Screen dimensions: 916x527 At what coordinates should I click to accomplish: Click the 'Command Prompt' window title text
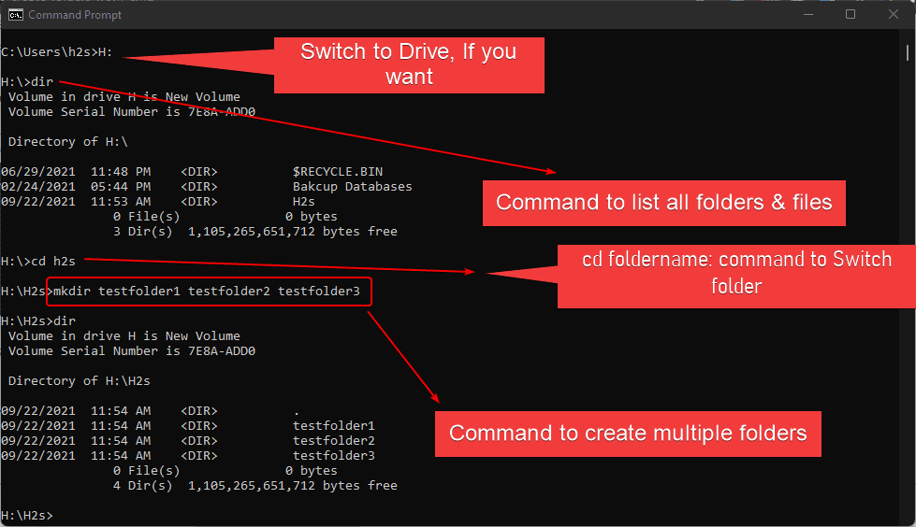(75, 15)
